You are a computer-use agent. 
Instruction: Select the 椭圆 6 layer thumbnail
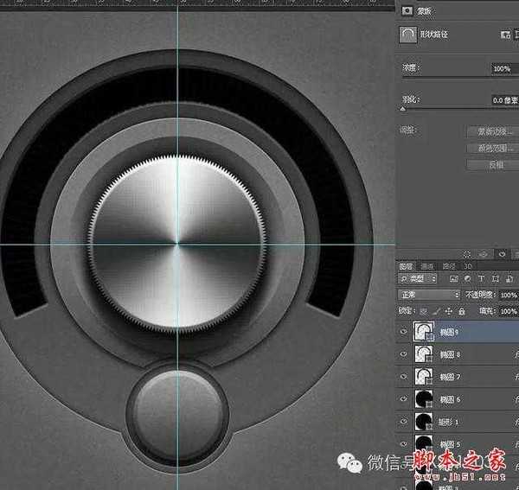[425, 399]
